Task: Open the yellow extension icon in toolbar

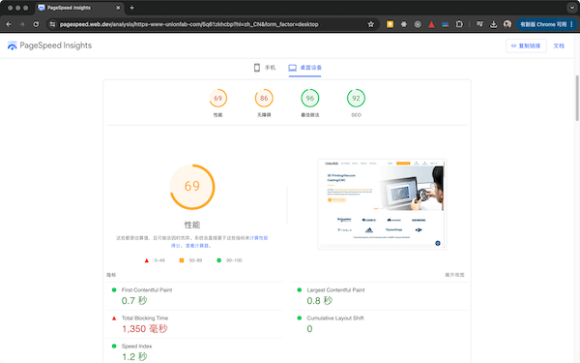Action: 390,24
